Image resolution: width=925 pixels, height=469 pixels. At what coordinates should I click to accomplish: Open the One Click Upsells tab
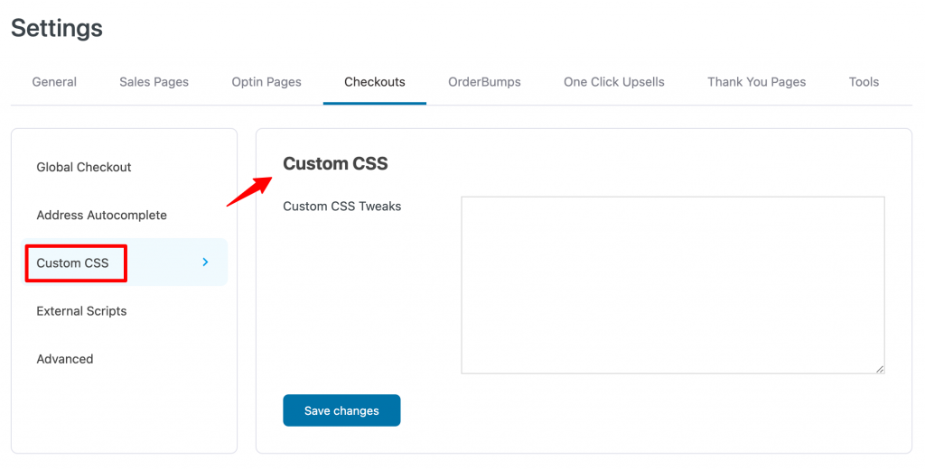pyautogui.click(x=614, y=82)
